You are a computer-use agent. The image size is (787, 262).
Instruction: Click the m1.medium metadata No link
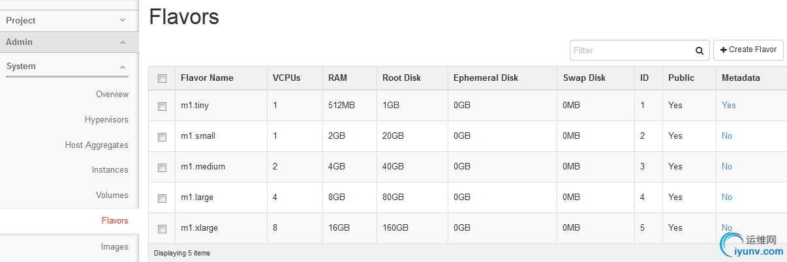727,167
